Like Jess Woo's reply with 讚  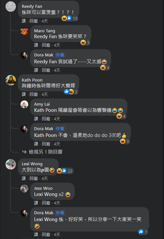coord(36,203)
